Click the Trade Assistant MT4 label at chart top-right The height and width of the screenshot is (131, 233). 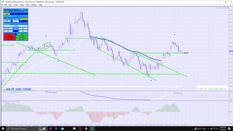tap(221, 8)
